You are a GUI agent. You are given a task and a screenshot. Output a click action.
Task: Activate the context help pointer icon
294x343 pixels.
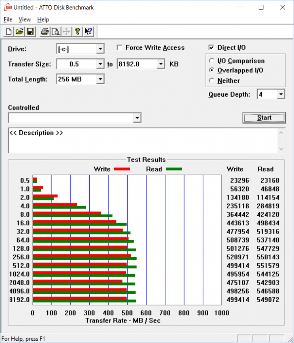click(88, 31)
